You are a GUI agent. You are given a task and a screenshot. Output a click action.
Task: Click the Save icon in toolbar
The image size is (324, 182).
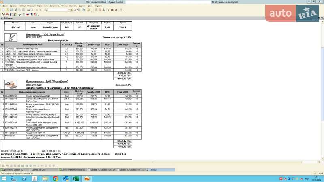pyautogui.click(x=11, y=10)
